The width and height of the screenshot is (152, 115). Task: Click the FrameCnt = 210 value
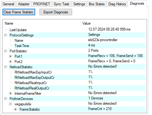100,109
